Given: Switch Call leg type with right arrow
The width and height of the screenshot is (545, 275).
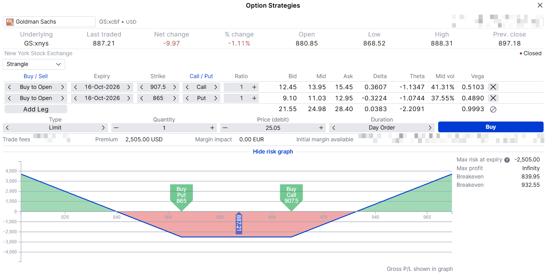Looking at the screenshot, I should [216, 87].
